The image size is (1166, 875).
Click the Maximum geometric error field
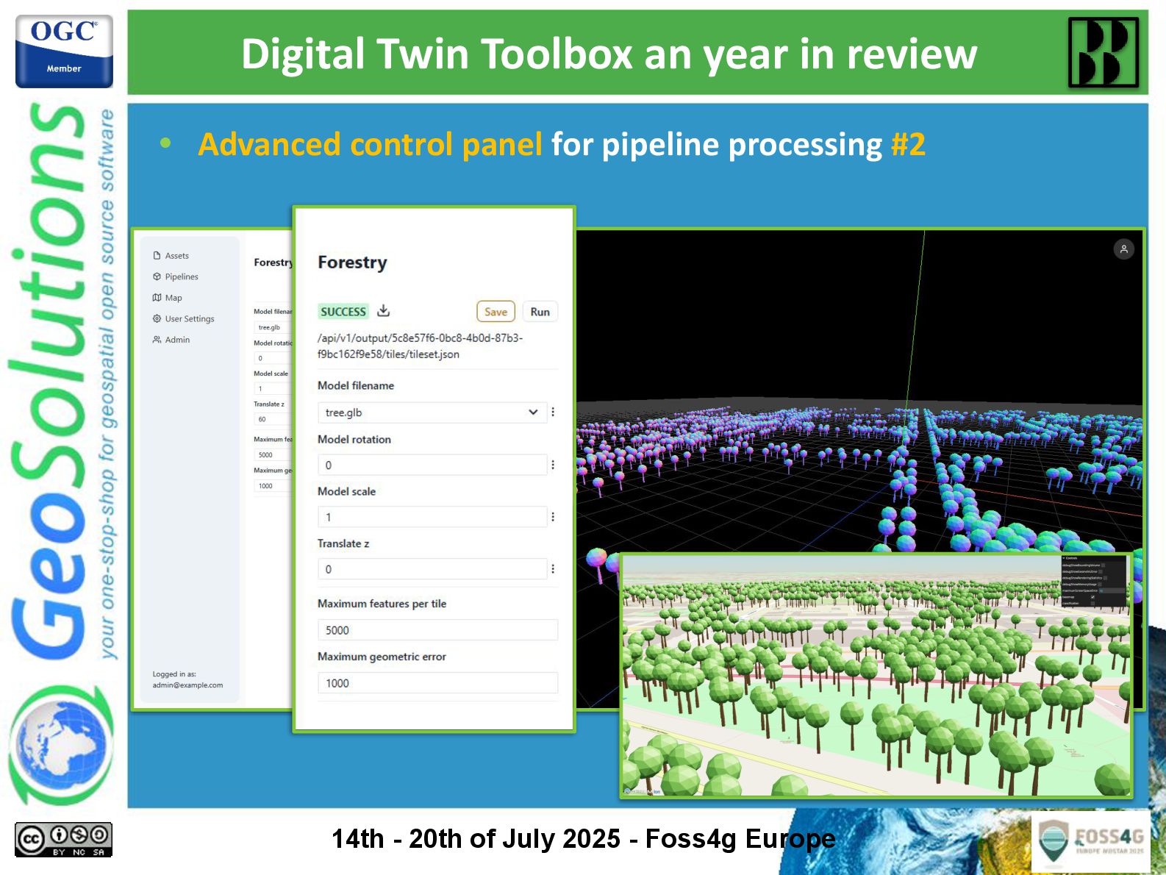coord(437,683)
